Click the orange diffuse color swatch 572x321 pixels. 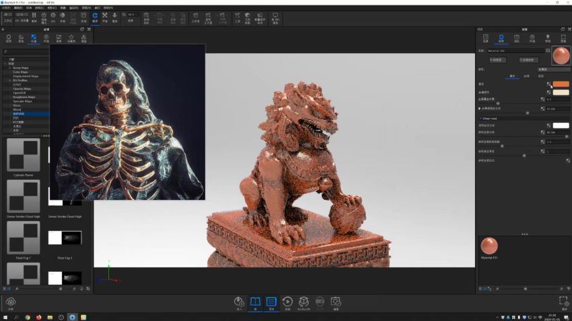tap(561, 85)
